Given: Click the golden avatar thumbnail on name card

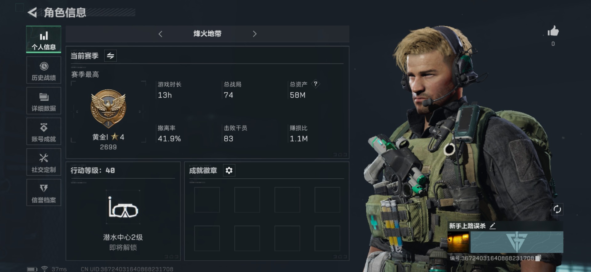Looking at the screenshot, I should [458, 242].
